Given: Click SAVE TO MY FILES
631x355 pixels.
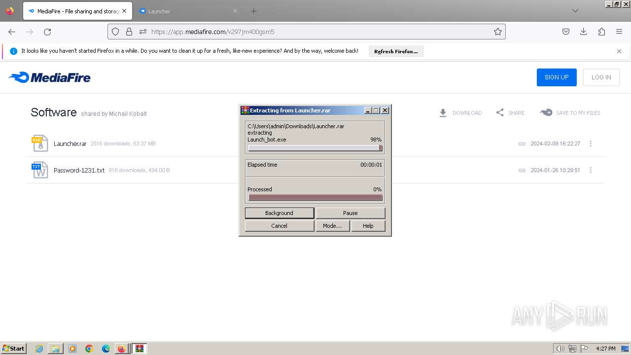Looking at the screenshot, I should click(x=570, y=113).
